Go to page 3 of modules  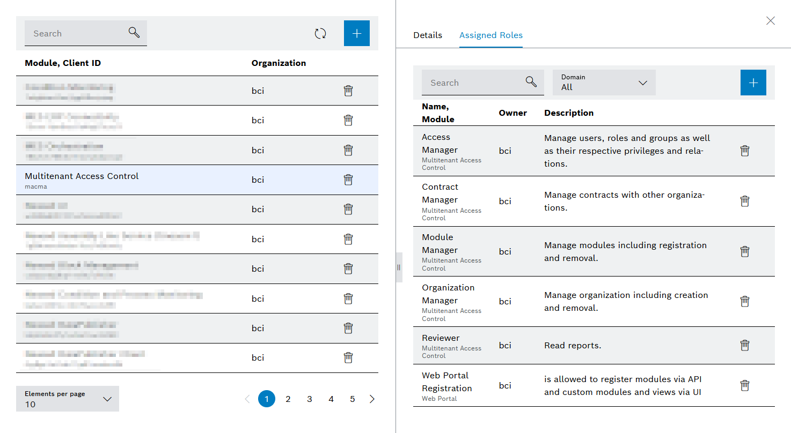tap(310, 399)
